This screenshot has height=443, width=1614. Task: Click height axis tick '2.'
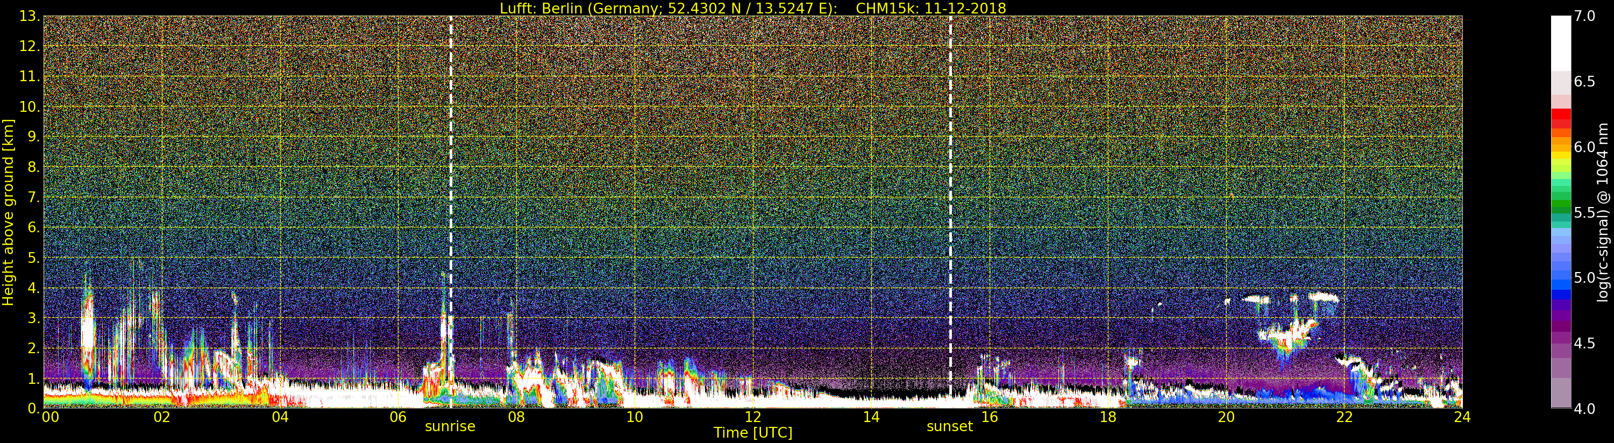click(33, 348)
